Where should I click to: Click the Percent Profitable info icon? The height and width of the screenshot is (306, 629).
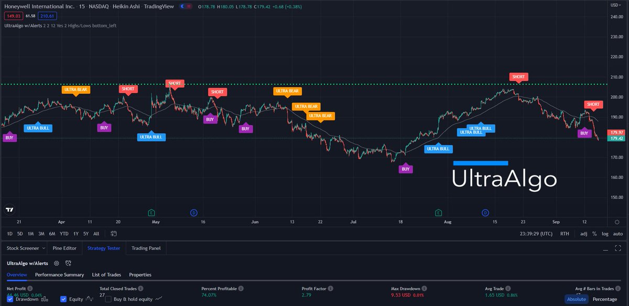[x=242, y=289]
